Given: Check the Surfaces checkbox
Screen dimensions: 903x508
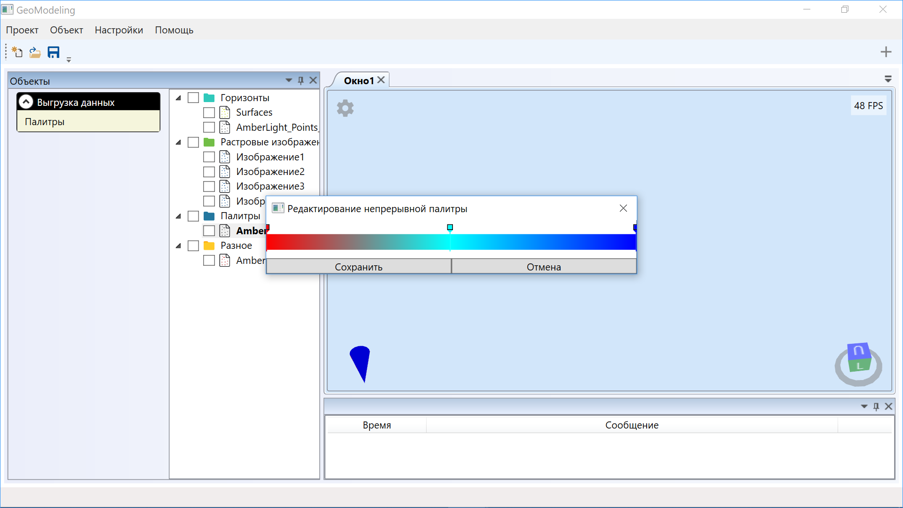Looking at the screenshot, I should tap(209, 112).
